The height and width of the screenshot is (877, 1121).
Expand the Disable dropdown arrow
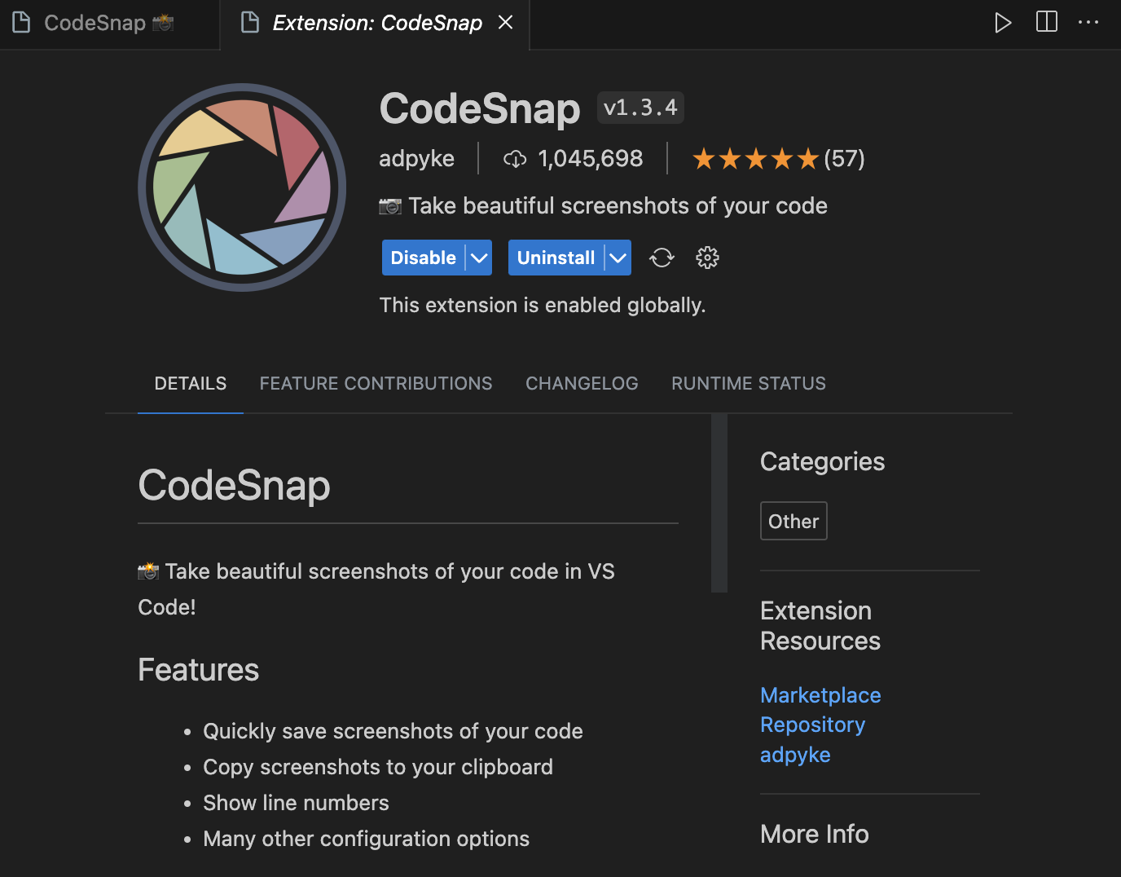(x=479, y=258)
